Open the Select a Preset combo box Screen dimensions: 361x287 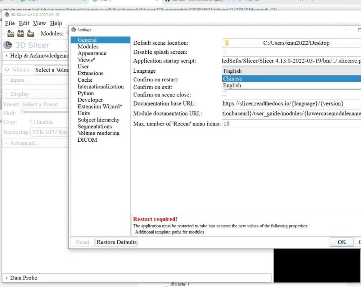pyautogui.click(x=45, y=104)
